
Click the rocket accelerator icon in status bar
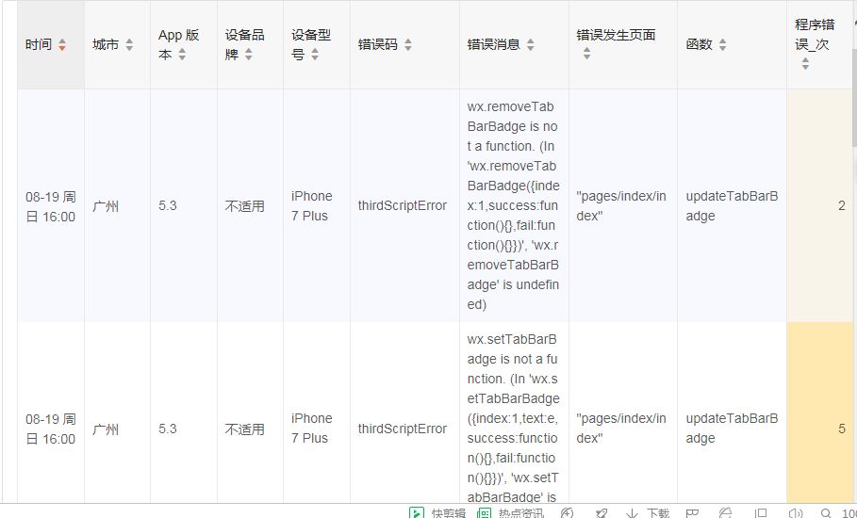tap(601, 512)
